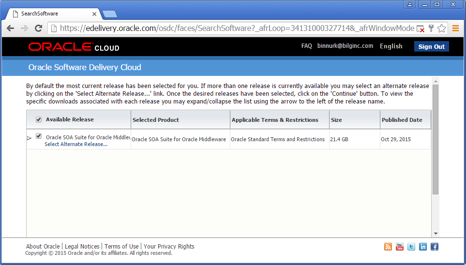Screen dimensions: 466x265
Task: Open the YouTube icon in footer
Action: pos(399,247)
